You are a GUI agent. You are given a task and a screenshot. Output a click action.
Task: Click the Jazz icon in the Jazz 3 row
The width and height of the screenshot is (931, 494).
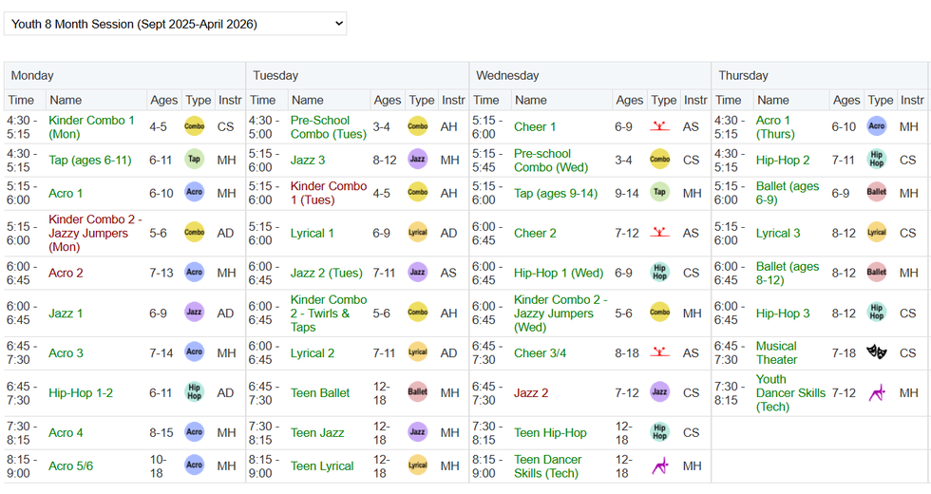pos(417,160)
